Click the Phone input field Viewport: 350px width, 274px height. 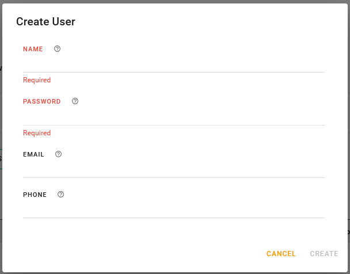tap(174, 209)
